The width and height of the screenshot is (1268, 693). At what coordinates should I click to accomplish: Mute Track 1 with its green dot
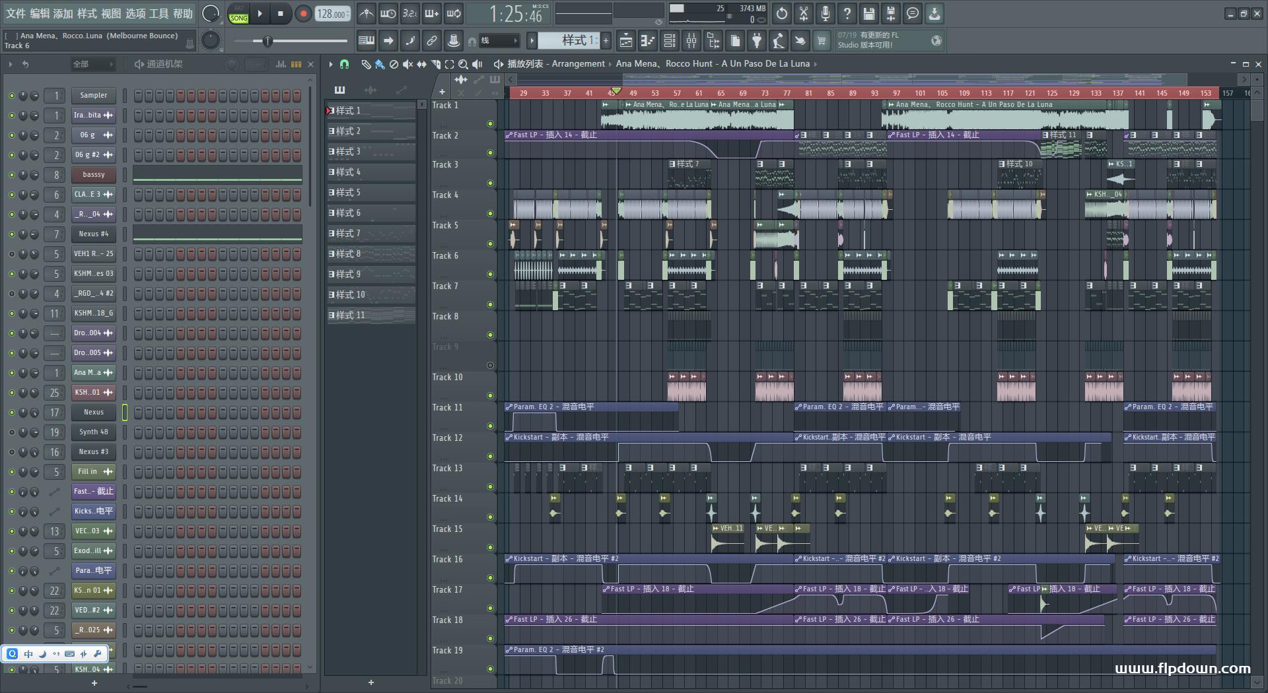coord(490,123)
